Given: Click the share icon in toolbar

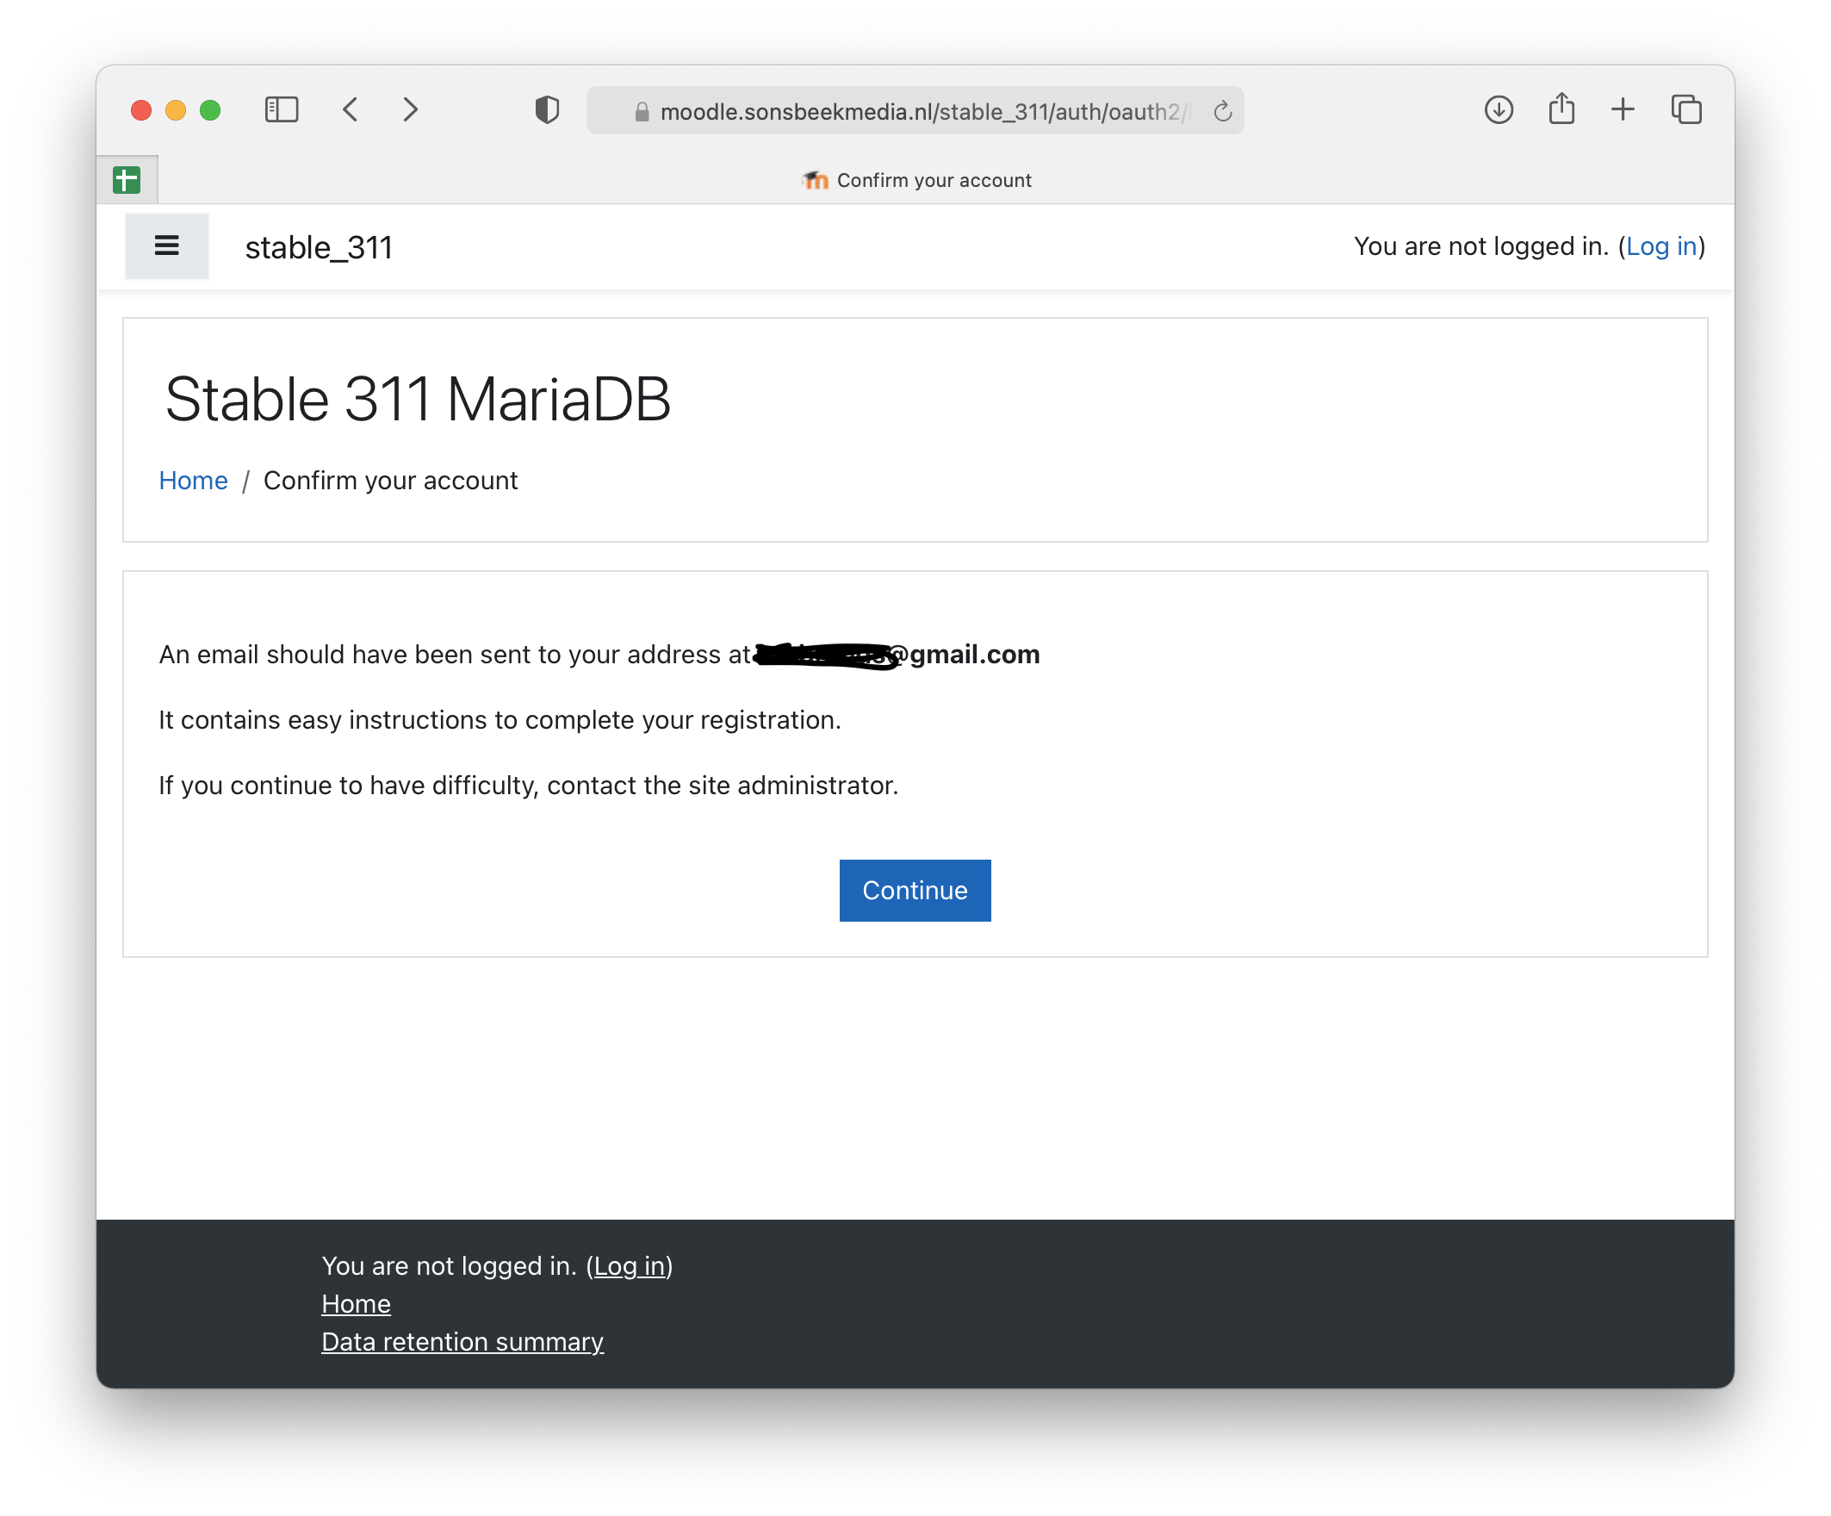Looking at the screenshot, I should [x=1561, y=109].
